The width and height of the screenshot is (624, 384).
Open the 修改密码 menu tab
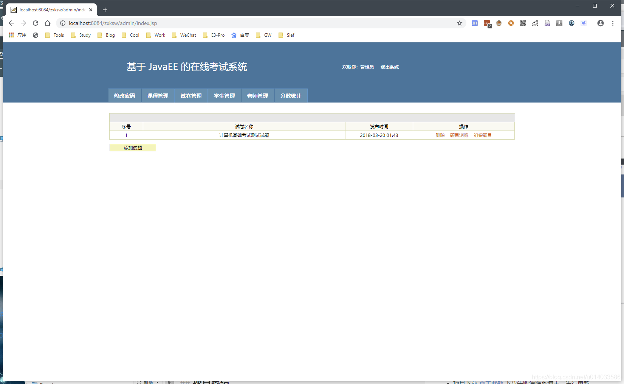(125, 96)
